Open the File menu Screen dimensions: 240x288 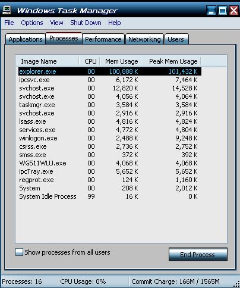pos(9,23)
